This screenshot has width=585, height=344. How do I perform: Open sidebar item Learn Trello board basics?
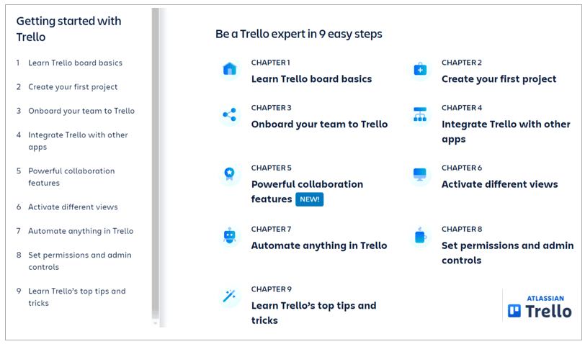75,63
